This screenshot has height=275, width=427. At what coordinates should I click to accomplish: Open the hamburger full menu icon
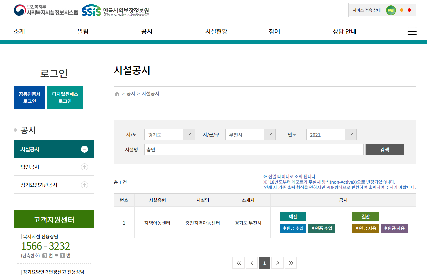pyautogui.click(x=412, y=31)
